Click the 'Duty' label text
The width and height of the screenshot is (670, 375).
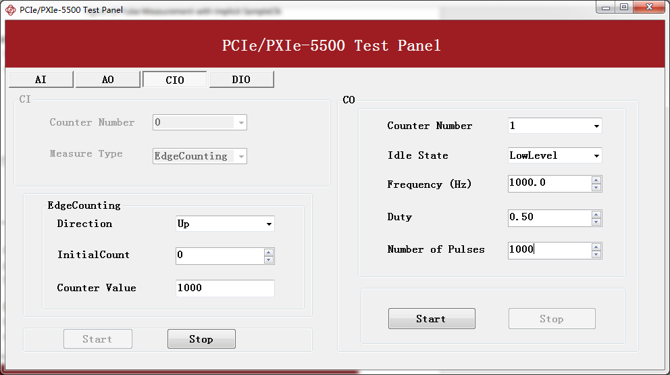(400, 217)
